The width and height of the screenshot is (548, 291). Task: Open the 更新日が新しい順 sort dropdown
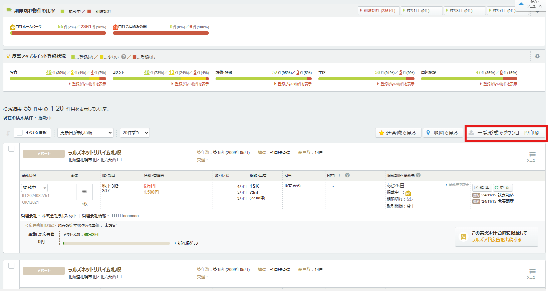tap(85, 133)
